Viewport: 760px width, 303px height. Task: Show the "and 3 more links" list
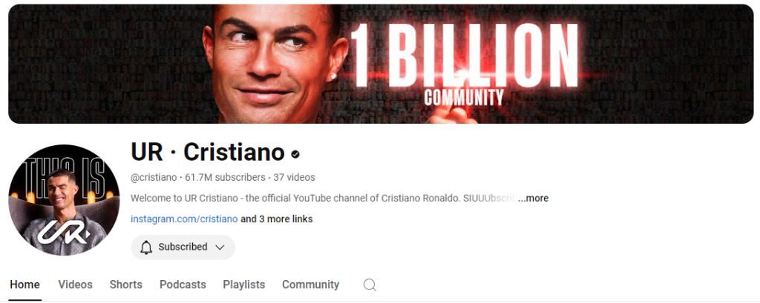coord(277,219)
